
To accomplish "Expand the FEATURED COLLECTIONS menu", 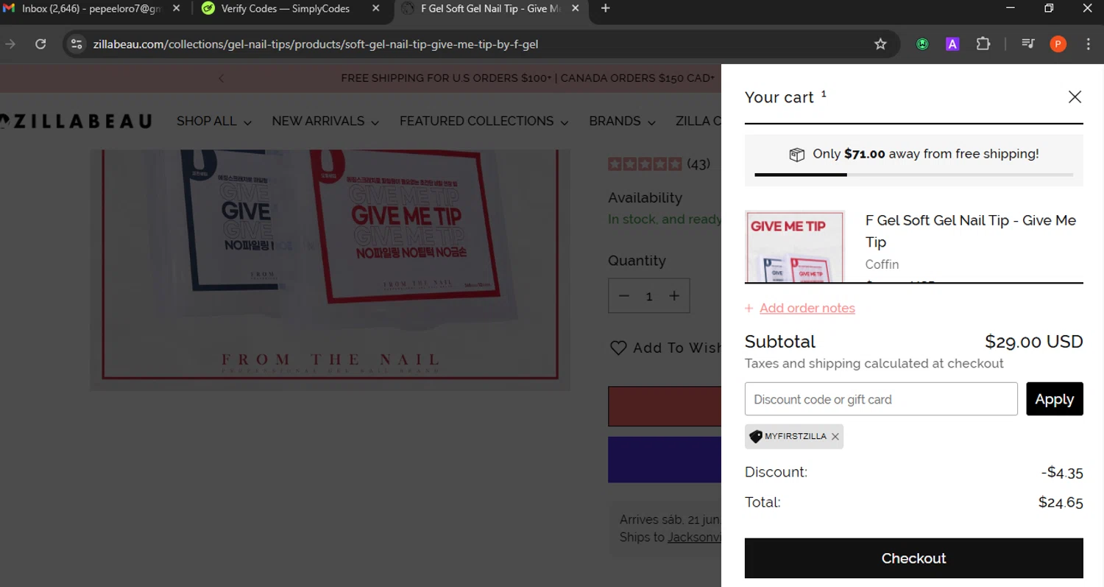I will click(484, 121).
